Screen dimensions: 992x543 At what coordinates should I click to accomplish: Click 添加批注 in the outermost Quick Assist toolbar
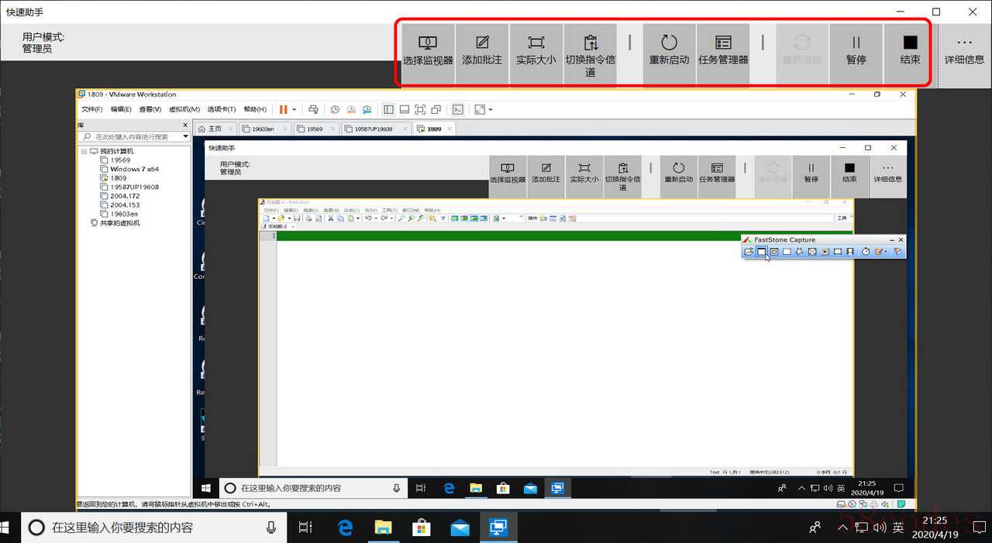(x=482, y=50)
